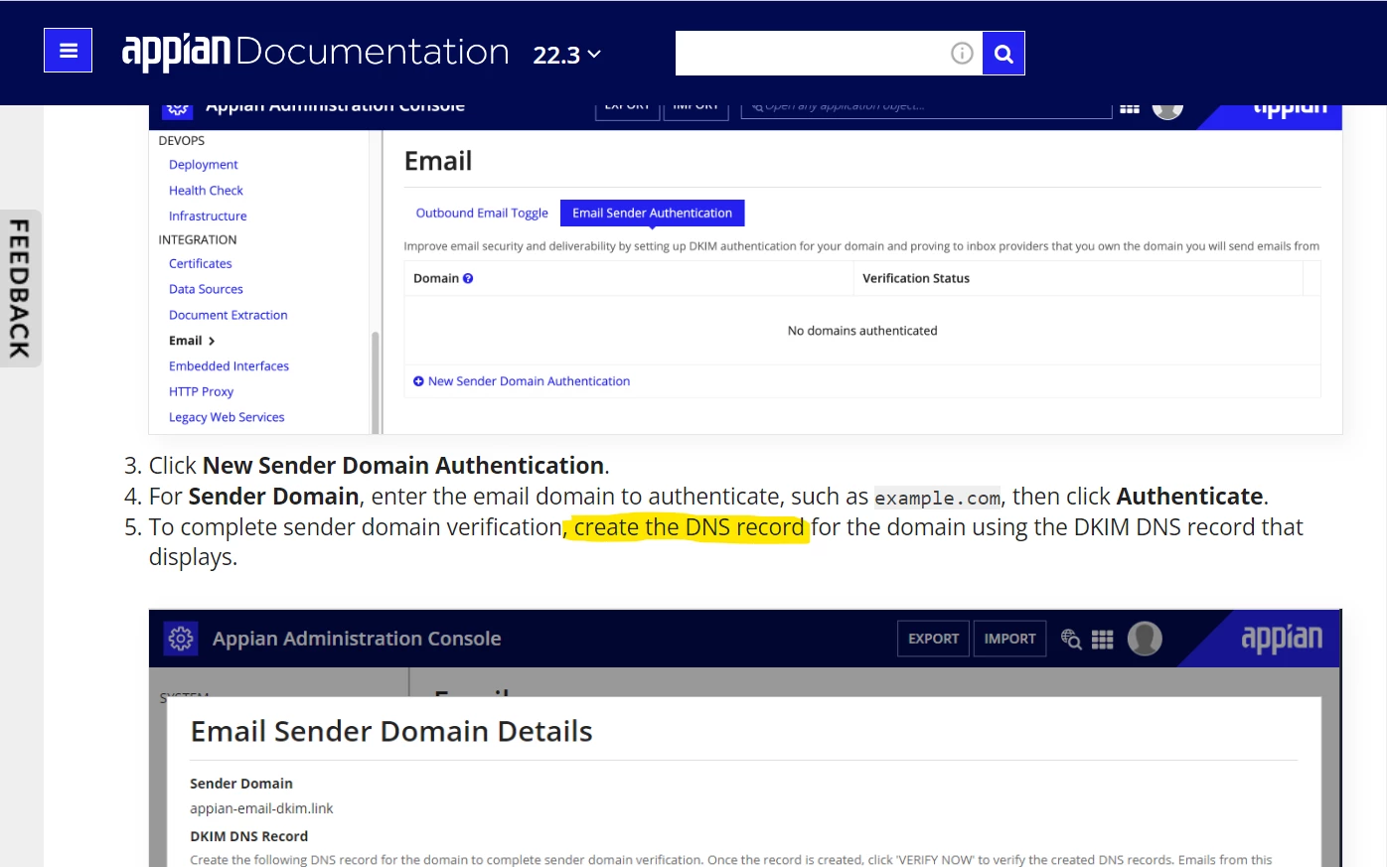Click the magnifier search button
Image resolution: width=1387 pixels, height=867 pixels.
coord(1003,54)
